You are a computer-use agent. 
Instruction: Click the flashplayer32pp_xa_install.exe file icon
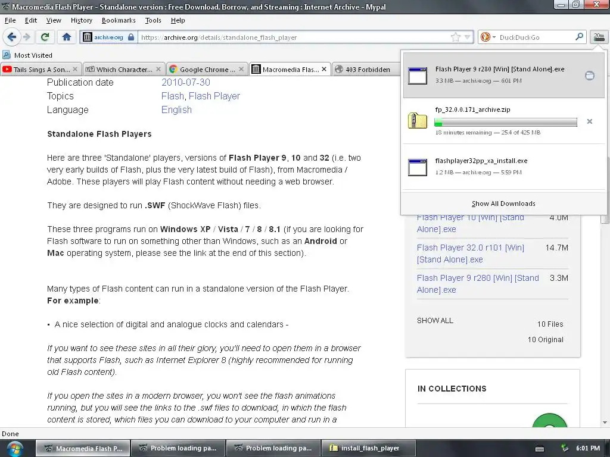click(418, 167)
